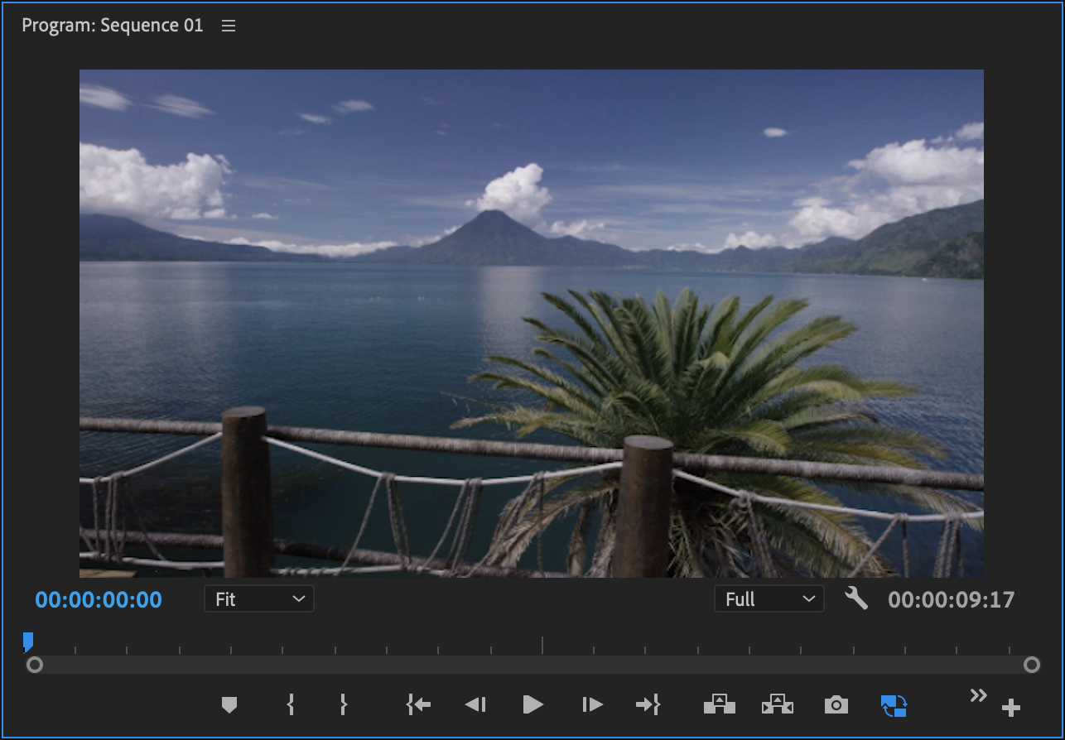Step forward one frame
1065x740 pixels.
[592, 704]
